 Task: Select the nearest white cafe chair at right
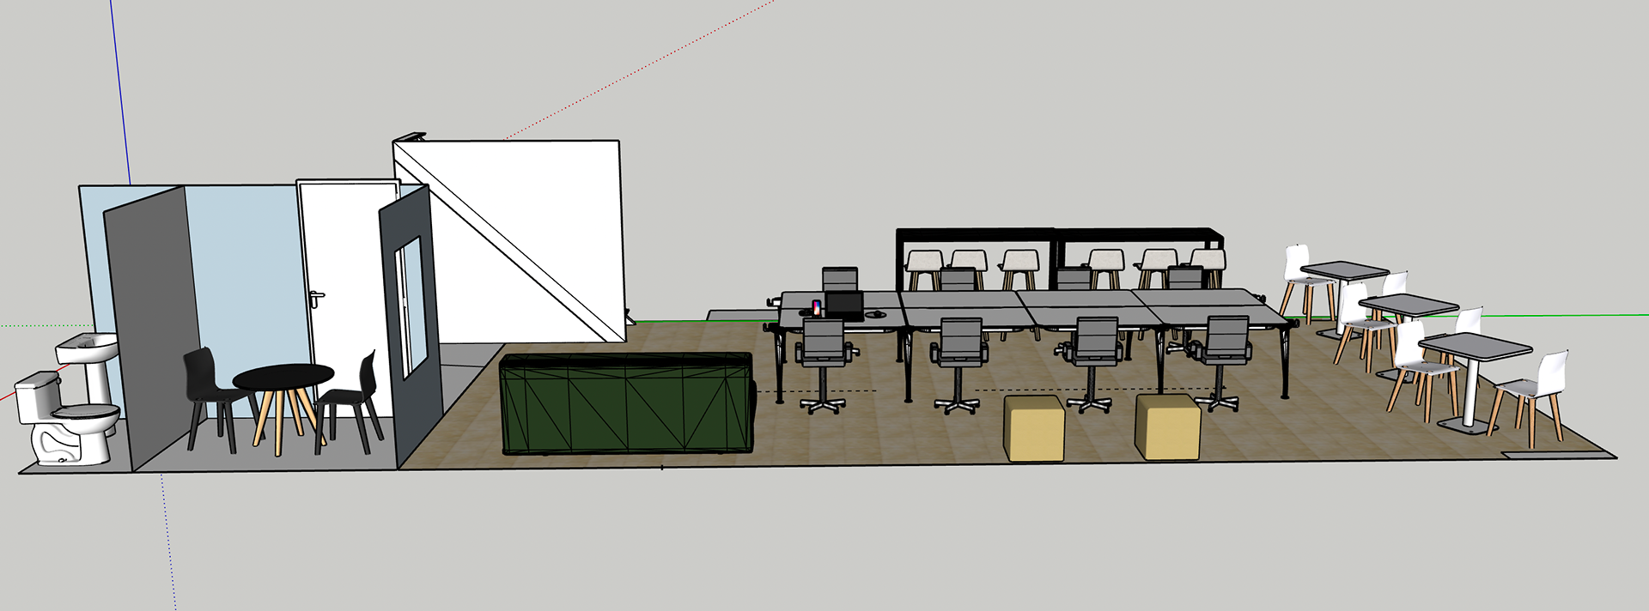point(1535,398)
